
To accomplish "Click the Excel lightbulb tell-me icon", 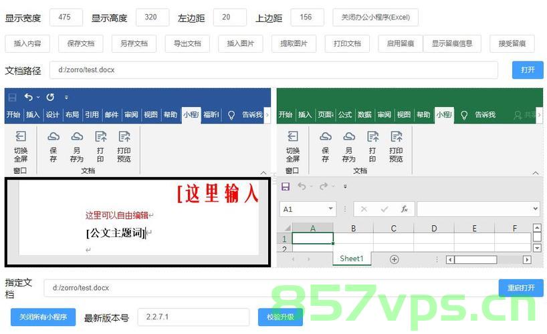I will click(464, 115).
